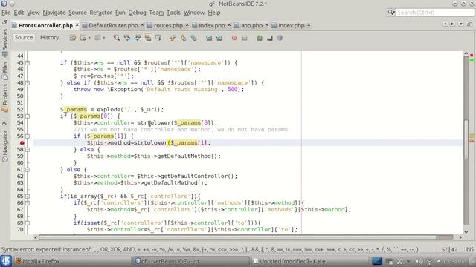Open the Source menu
476x267 pixels.
[77, 13]
